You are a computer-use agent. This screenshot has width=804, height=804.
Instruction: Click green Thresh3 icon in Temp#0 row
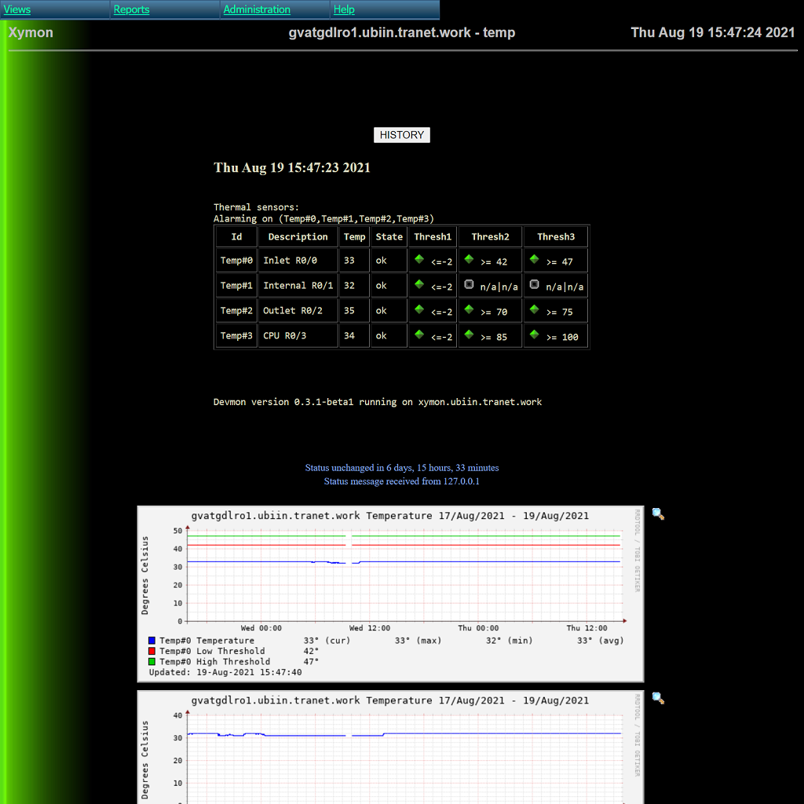pos(534,259)
